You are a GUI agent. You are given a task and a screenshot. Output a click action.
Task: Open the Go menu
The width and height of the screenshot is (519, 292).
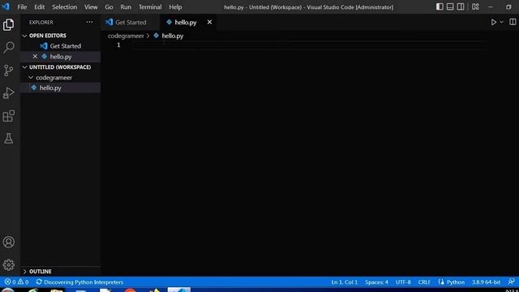(109, 7)
